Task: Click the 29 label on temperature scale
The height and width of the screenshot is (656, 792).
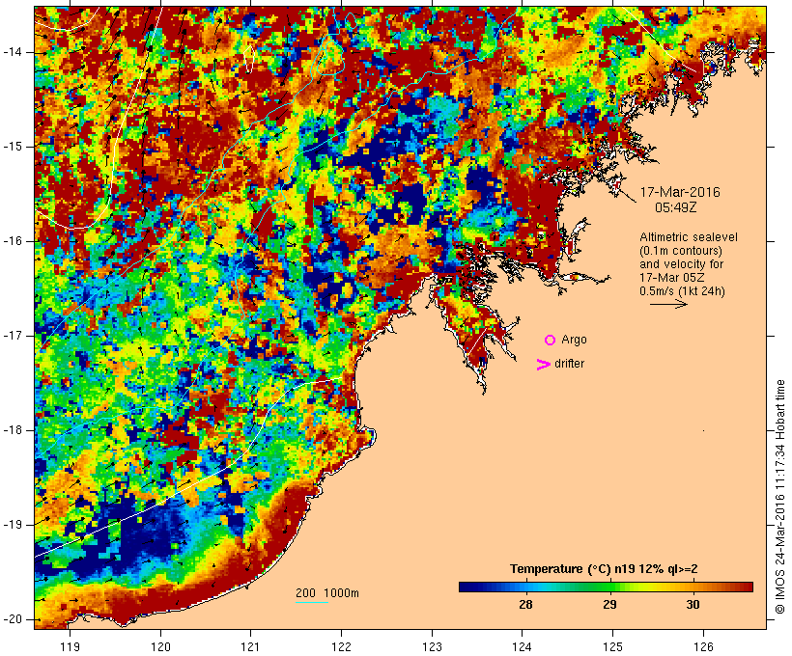Action: coord(609,604)
